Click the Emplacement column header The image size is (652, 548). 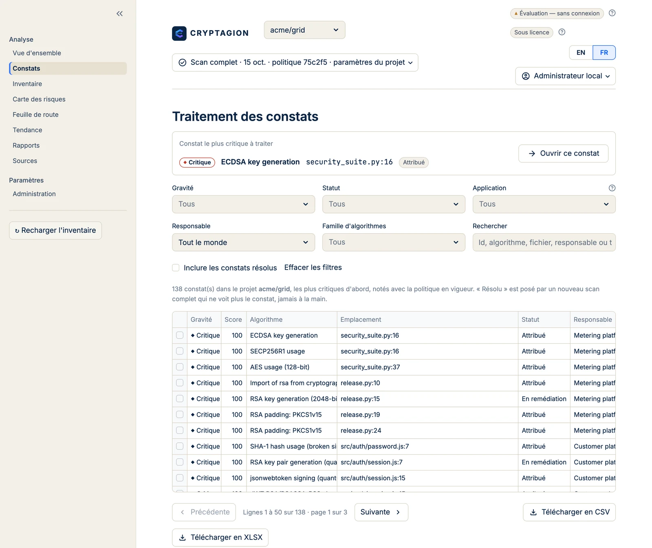pos(427,320)
